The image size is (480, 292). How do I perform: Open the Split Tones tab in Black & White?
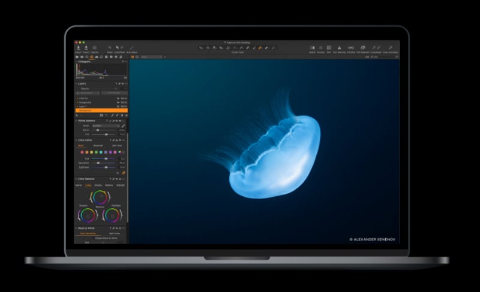115,233
